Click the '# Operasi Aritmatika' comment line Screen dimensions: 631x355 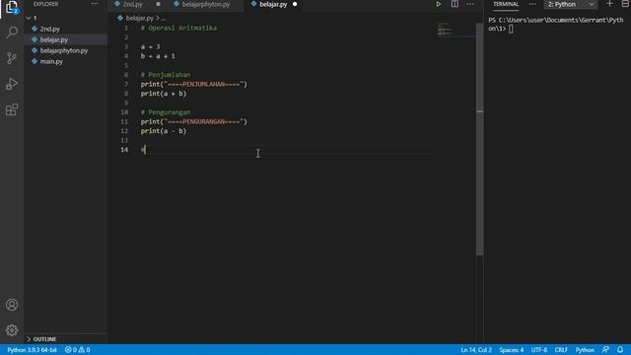click(178, 29)
